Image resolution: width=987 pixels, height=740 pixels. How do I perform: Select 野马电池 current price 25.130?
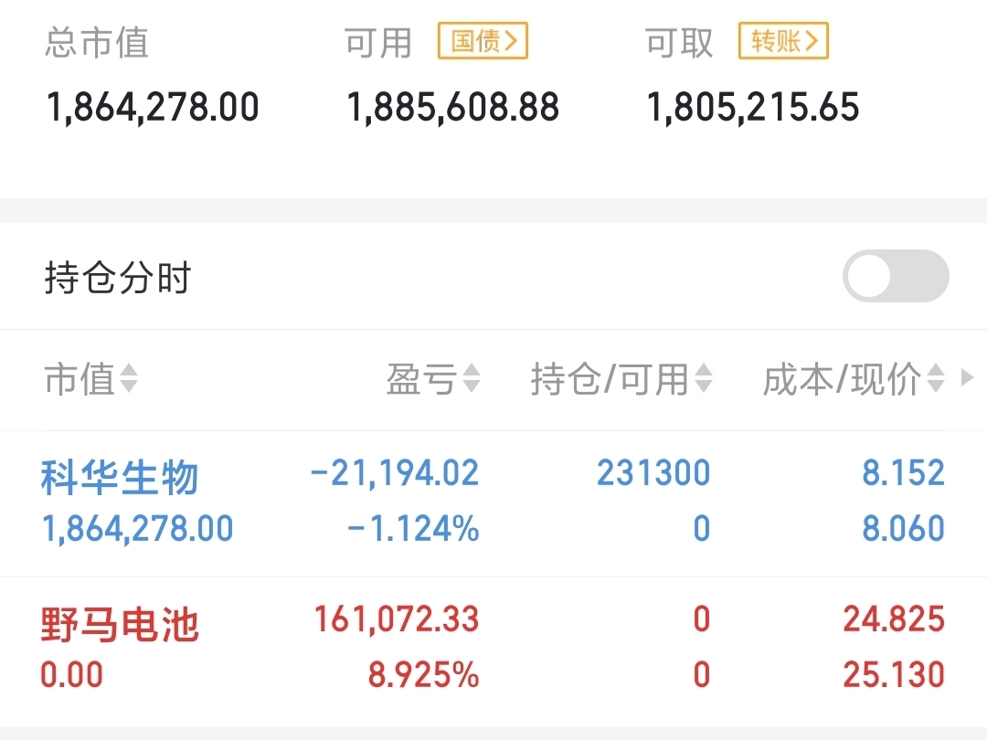pos(894,674)
